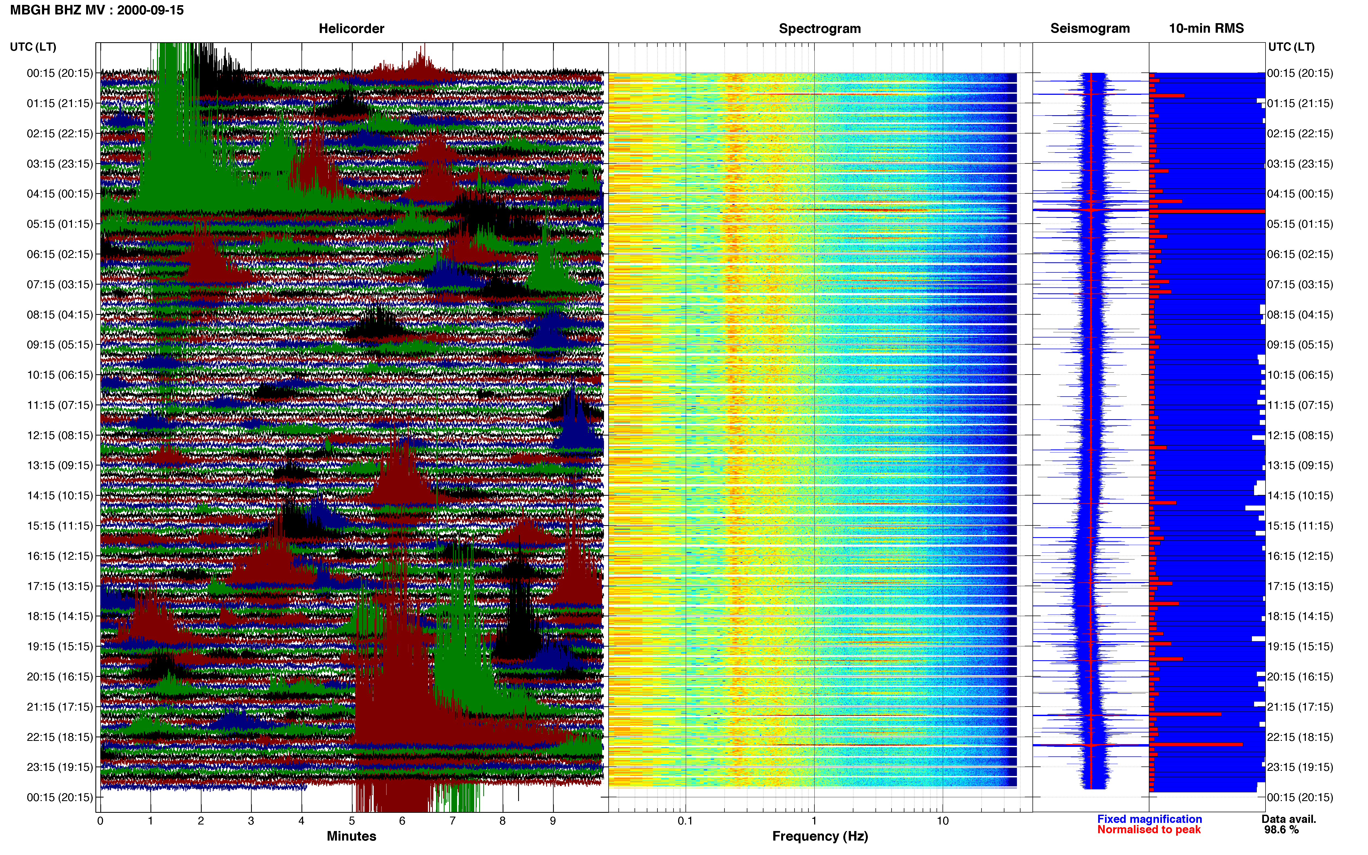This screenshot has width=1368, height=855.
Task: Click minute tick 7 on the Helicorder axis
Action: click(x=453, y=820)
